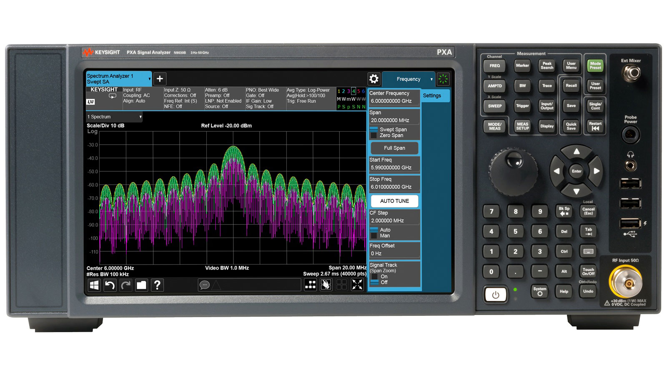
Task: Open the 1 Spectrum view dropdown
Action: coord(115,117)
